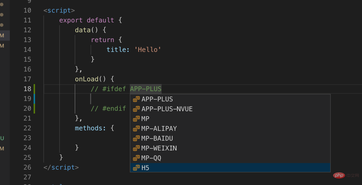Click the snippet icon next to MP
This screenshot has height=185, width=362.
click(136, 119)
